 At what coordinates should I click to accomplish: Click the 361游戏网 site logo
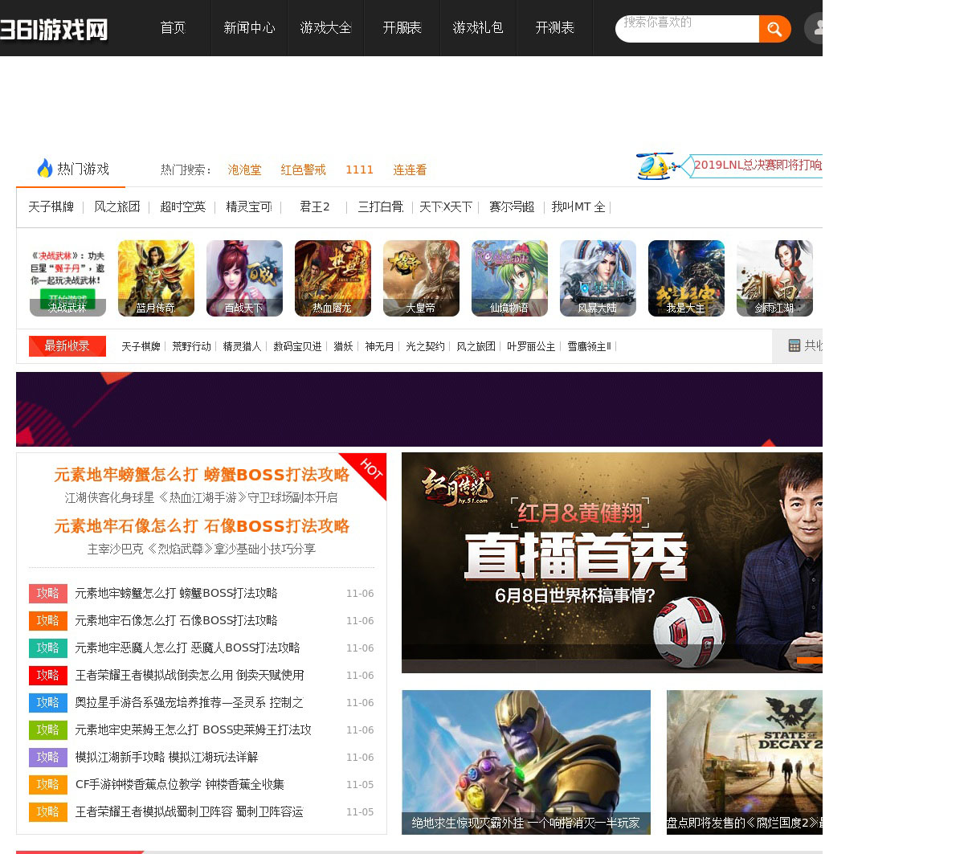(x=55, y=30)
